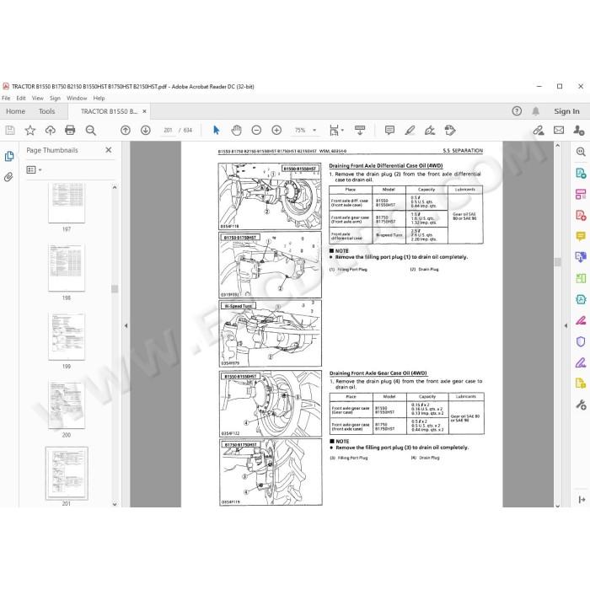Select page 197 thumbnail
The width and height of the screenshot is (590, 590).
67,203
